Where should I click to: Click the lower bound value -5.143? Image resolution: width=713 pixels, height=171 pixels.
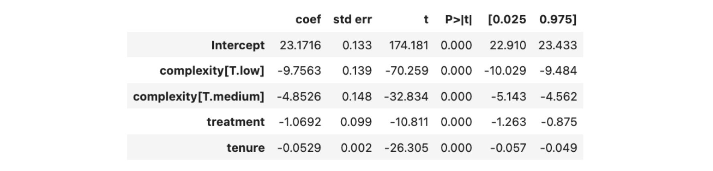[508, 96]
